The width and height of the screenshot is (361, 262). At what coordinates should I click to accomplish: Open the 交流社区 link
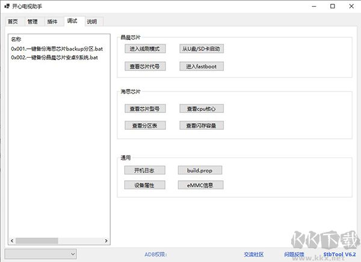(x=254, y=254)
